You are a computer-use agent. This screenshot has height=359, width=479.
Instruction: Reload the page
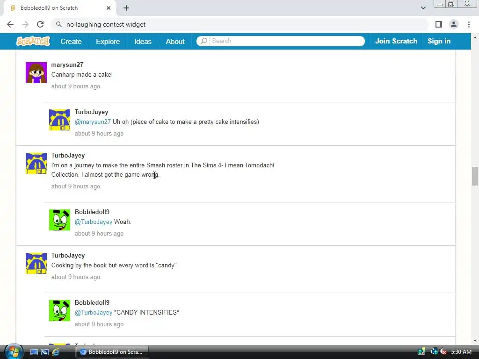(40, 24)
